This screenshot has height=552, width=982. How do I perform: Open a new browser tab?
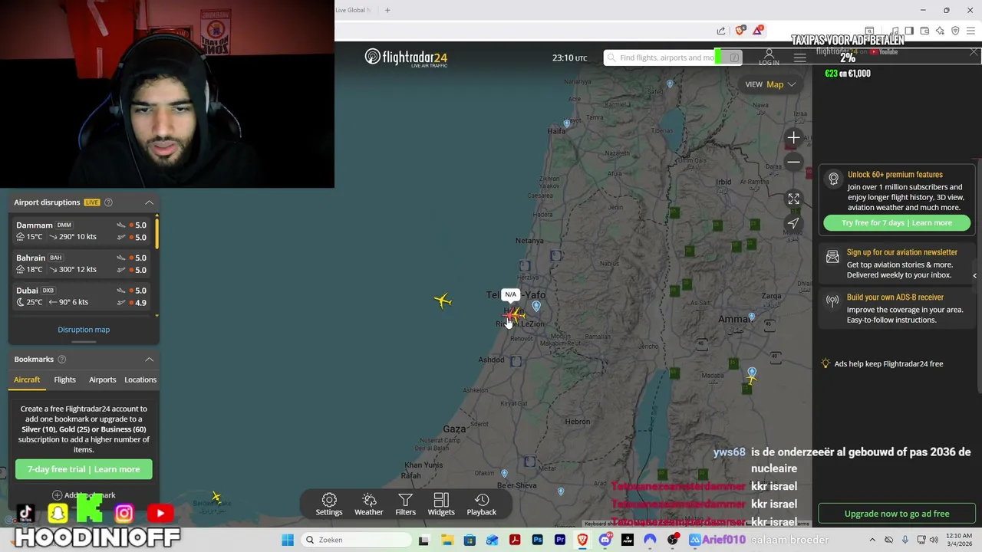click(x=387, y=10)
